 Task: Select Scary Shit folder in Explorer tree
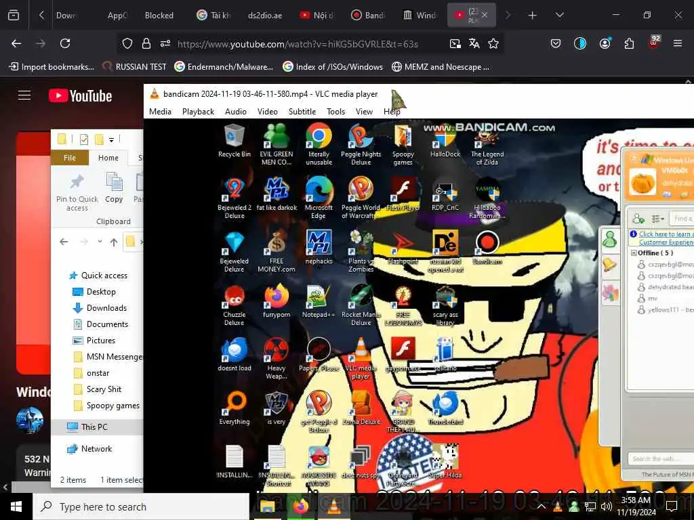tap(104, 389)
